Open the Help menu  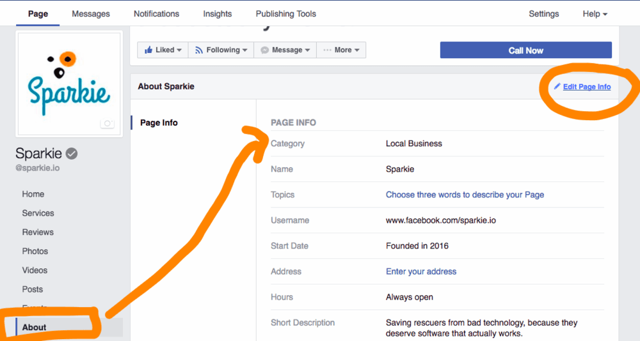595,13
